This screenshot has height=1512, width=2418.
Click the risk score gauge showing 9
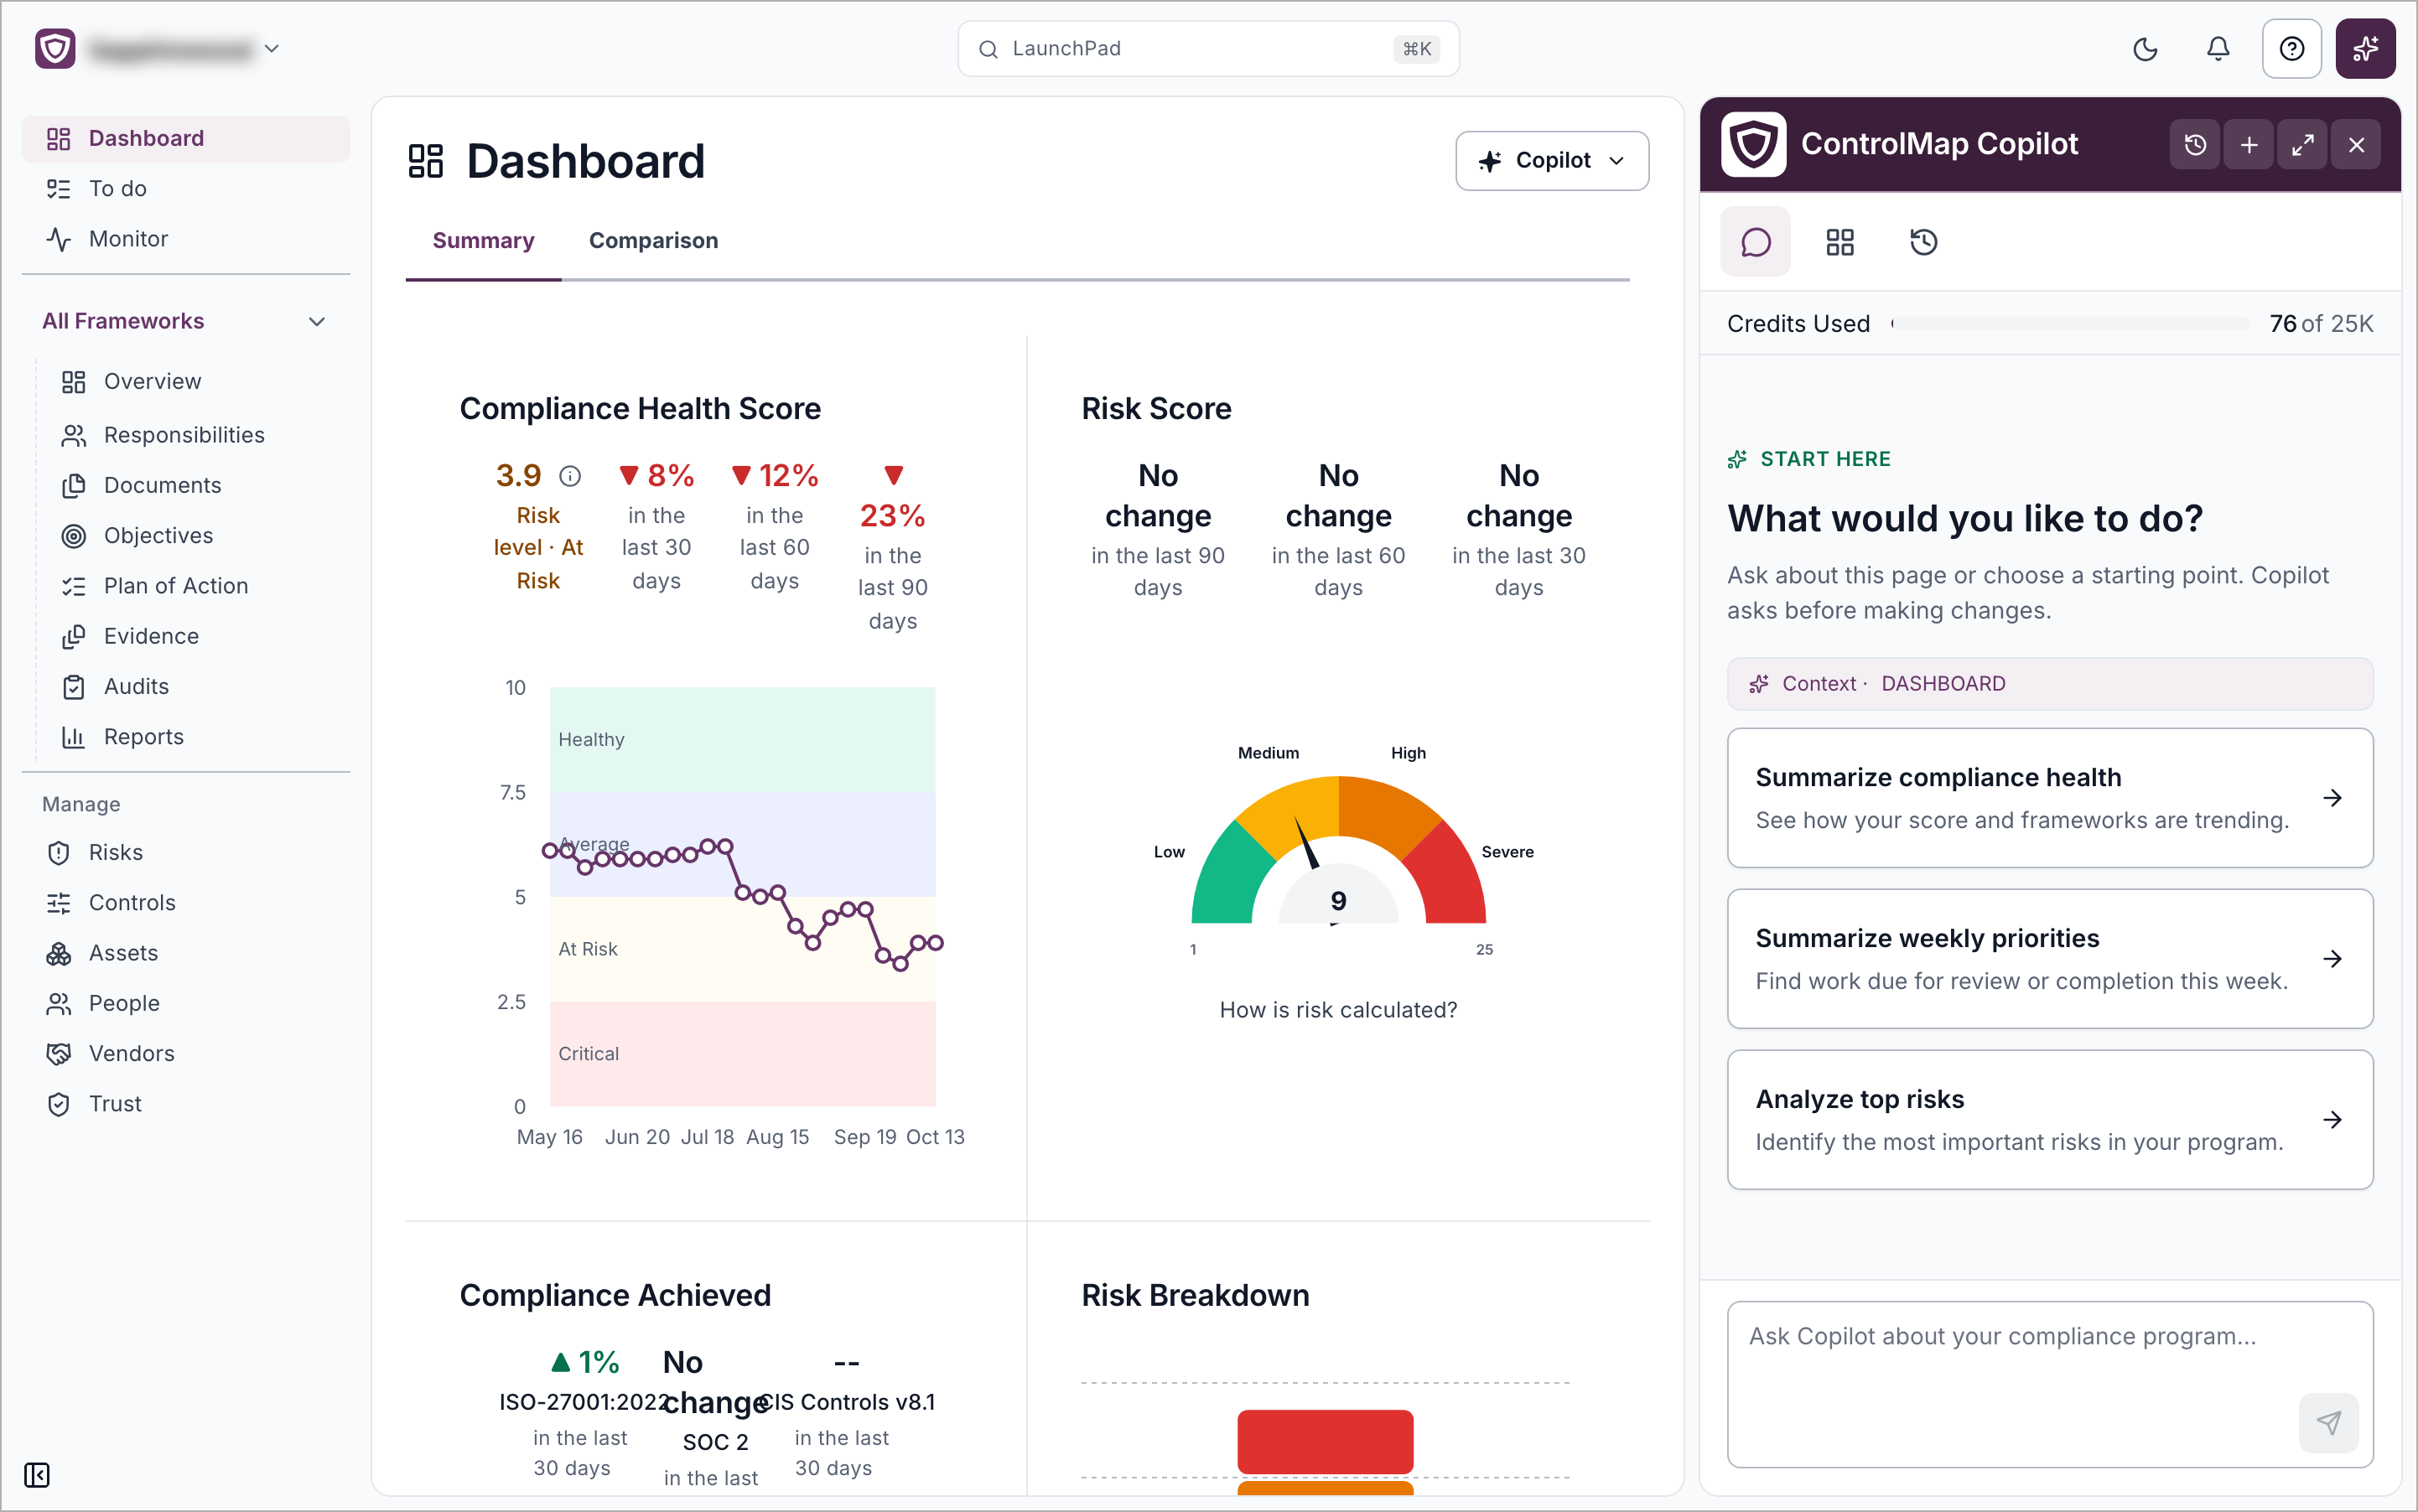(1339, 850)
